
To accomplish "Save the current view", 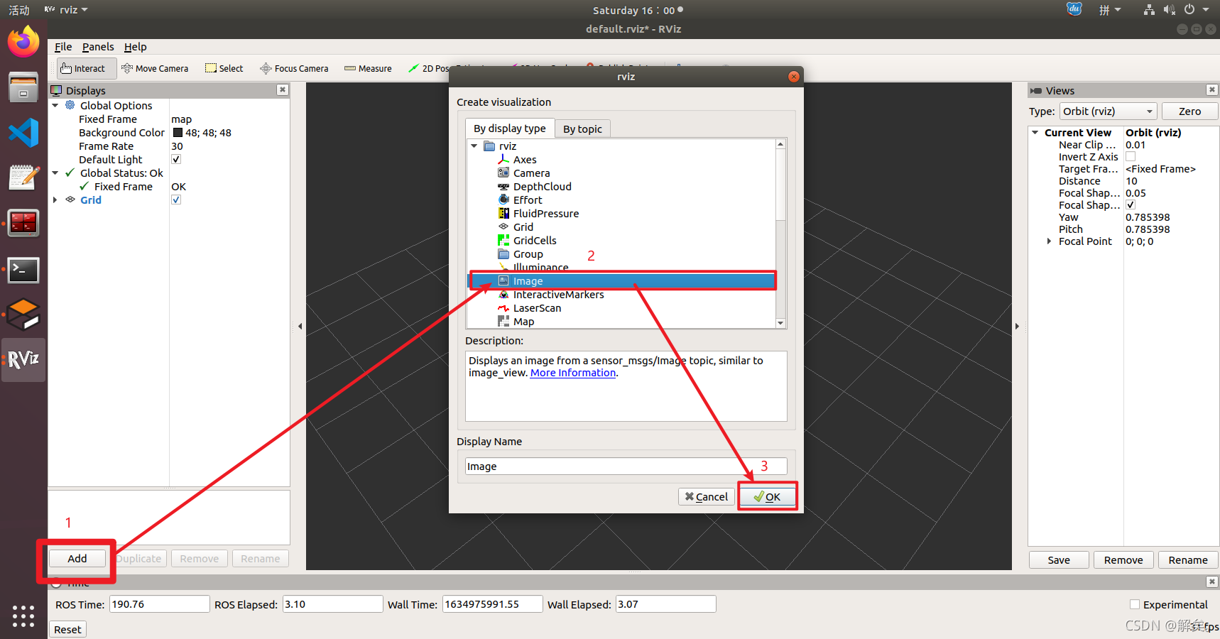I will 1059,560.
